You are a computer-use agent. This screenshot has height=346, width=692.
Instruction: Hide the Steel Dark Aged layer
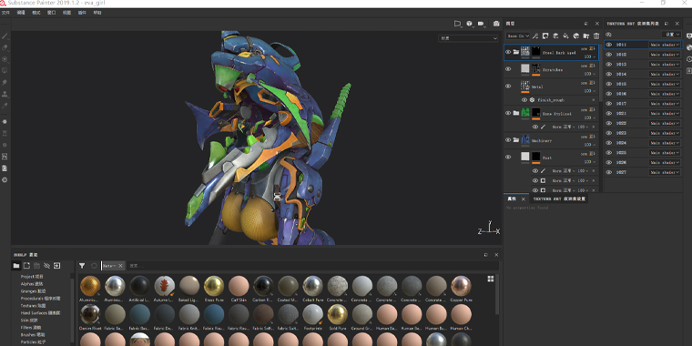(x=508, y=52)
